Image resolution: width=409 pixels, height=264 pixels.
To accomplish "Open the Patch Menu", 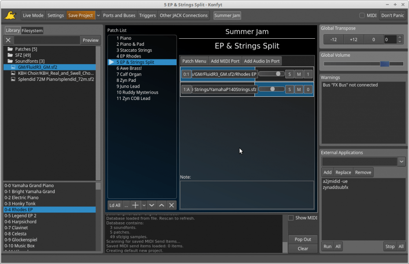I will pyautogui.click(x=194, y=61).
